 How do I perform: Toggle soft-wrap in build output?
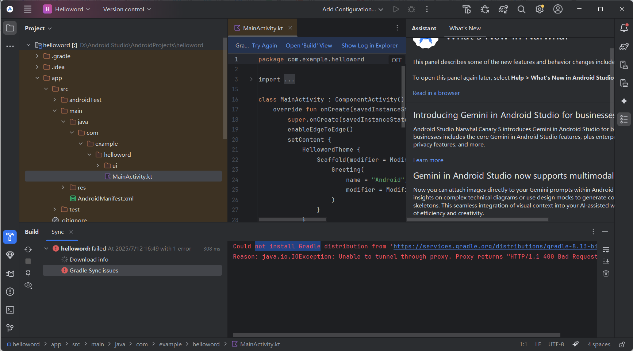coord(606,250)
